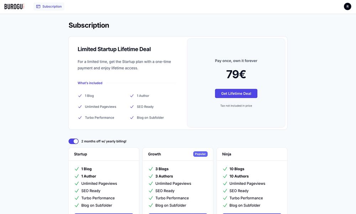Click checkmark beside lifetime Turbo Performance
Image resolution: width=356 pixels, height=214 pixels.
coord(80,118)
